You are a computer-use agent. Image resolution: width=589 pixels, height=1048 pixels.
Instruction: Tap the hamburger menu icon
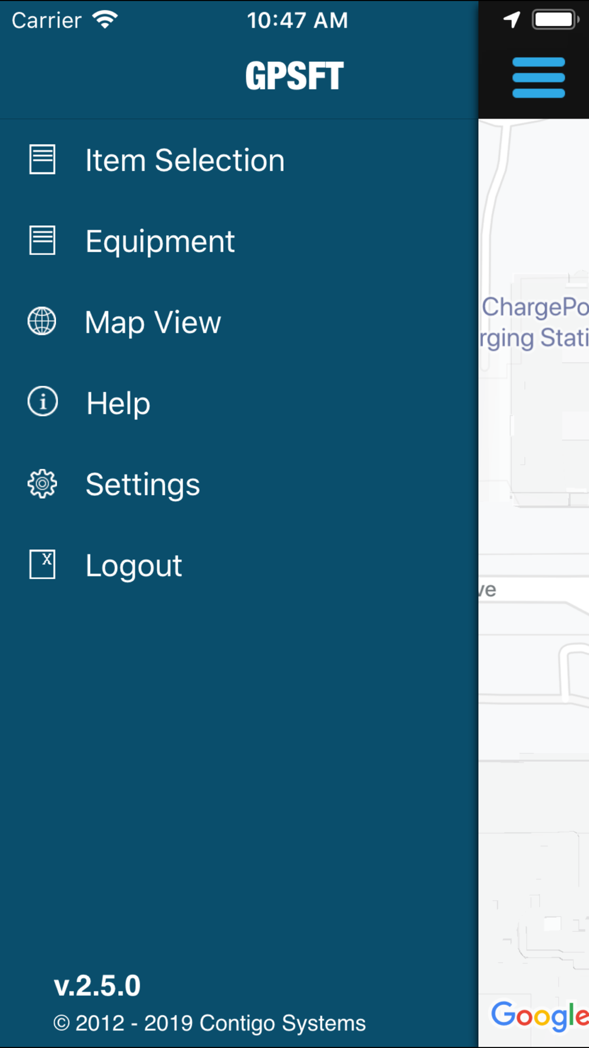[538, 77]
